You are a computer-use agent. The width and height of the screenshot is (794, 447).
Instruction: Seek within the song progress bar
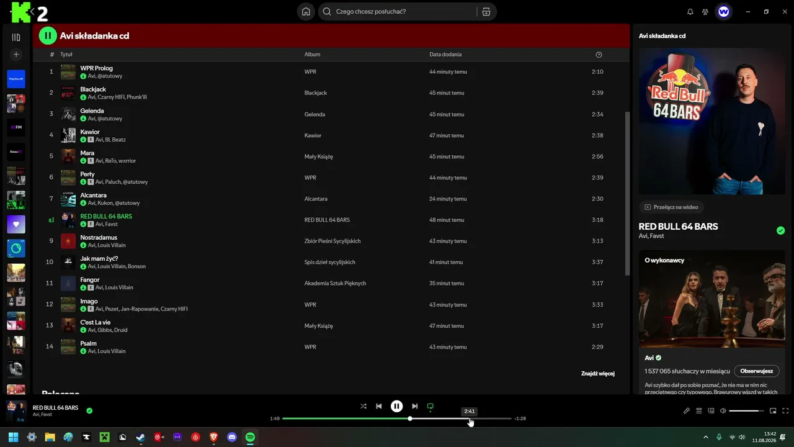coord(397,418)
